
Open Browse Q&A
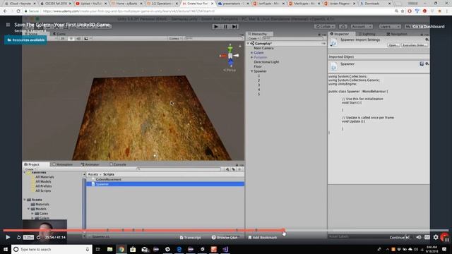[225, 238]
